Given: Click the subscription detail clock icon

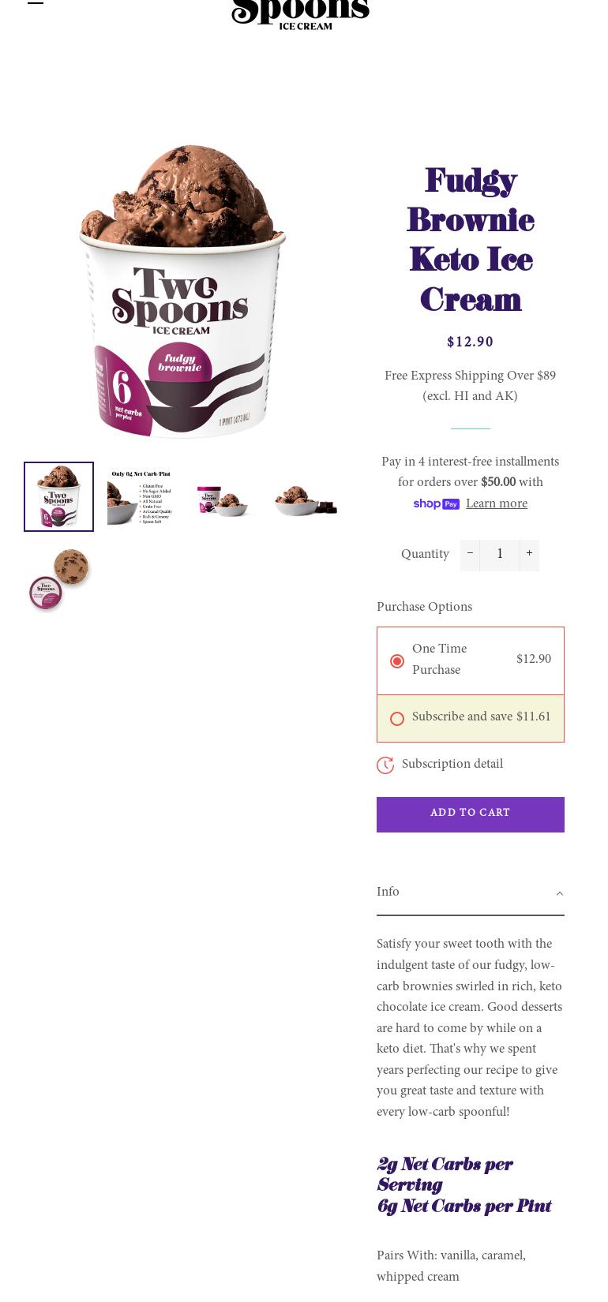Looking at the screenshot, I should pyautogui.click(x=385, y=765).
